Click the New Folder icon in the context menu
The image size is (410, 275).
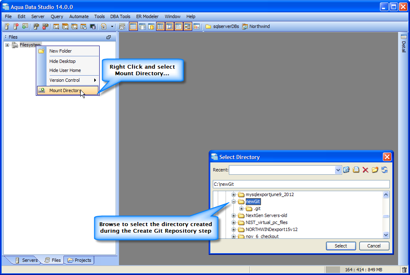click(41, 51)
